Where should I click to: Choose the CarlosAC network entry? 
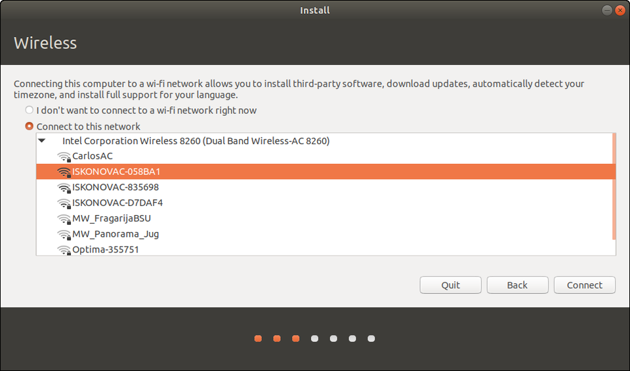pos(93,157)
